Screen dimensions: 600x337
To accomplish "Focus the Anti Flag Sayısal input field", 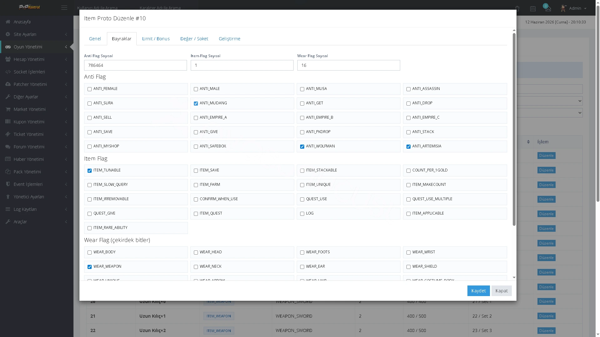I will [135, 65].
